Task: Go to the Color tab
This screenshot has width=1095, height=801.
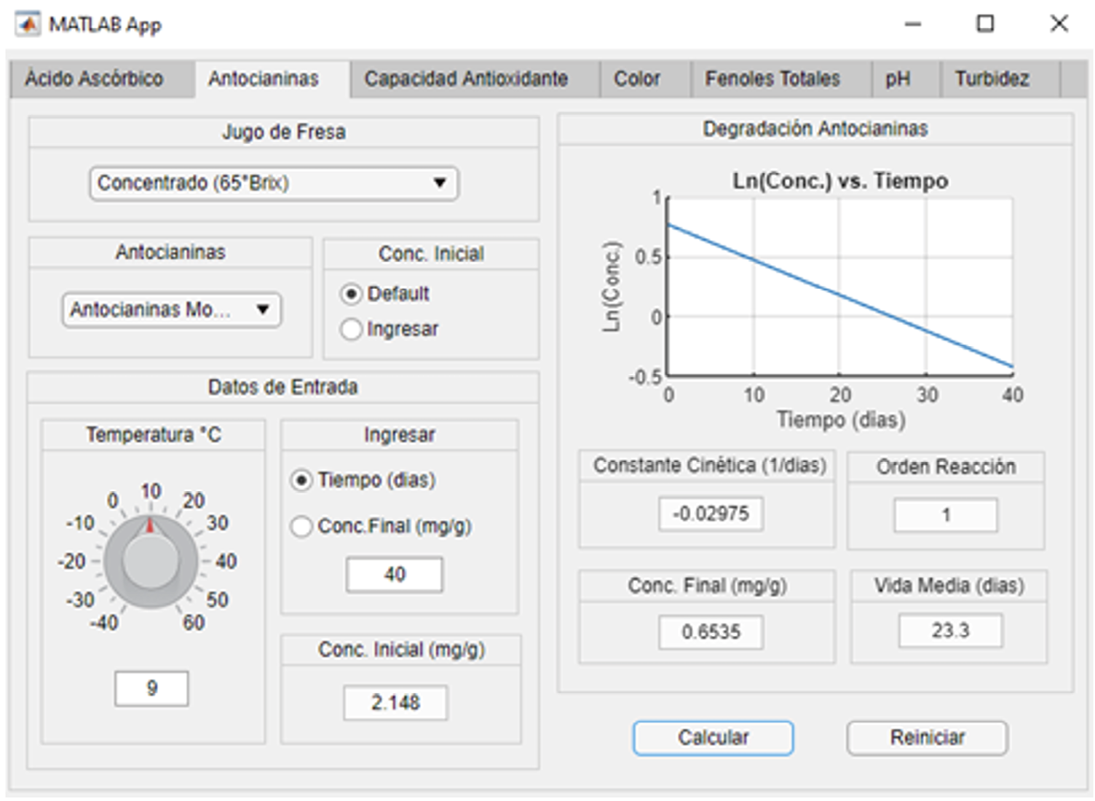Action: click(637, 79)
